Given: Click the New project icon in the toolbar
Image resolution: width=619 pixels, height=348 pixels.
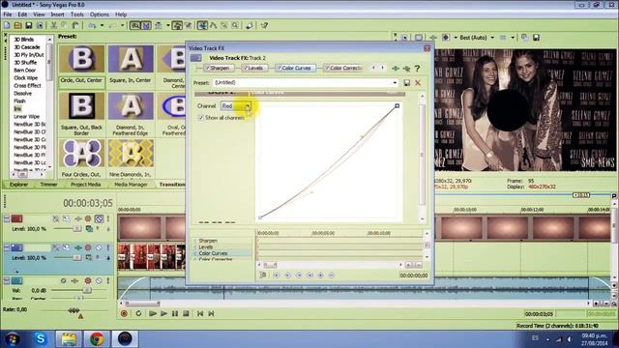Looking at the screenshot, I should coord(7,26).
